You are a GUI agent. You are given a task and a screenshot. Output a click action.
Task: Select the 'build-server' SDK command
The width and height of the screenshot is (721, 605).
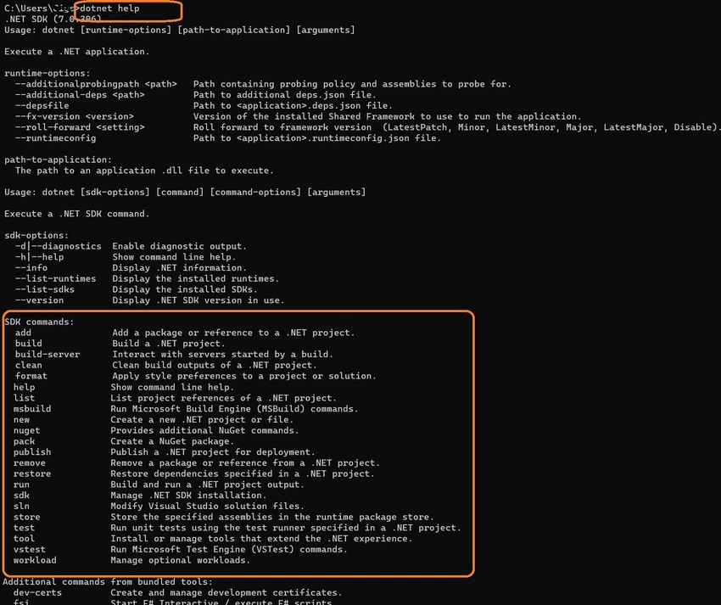pyautogui.click(x=48, y=354)
